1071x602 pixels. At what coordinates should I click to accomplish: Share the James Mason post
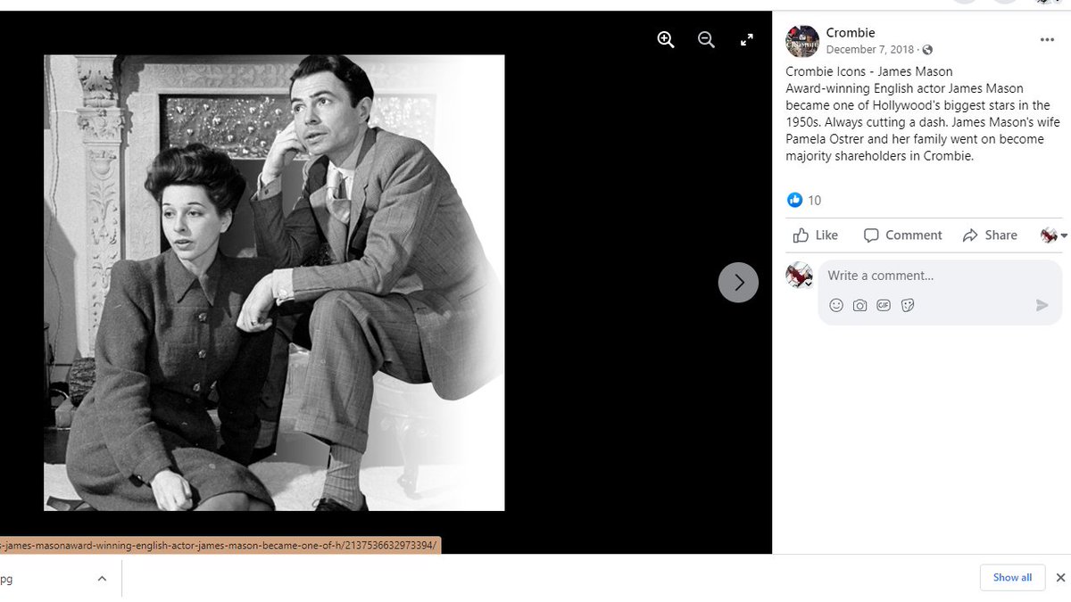point(990,235)
